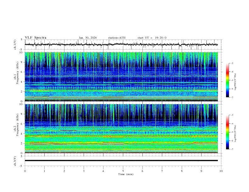Click the ch.2 color scale bar
The width and height of the screenshot is (249, 192).
coord(228,132)
